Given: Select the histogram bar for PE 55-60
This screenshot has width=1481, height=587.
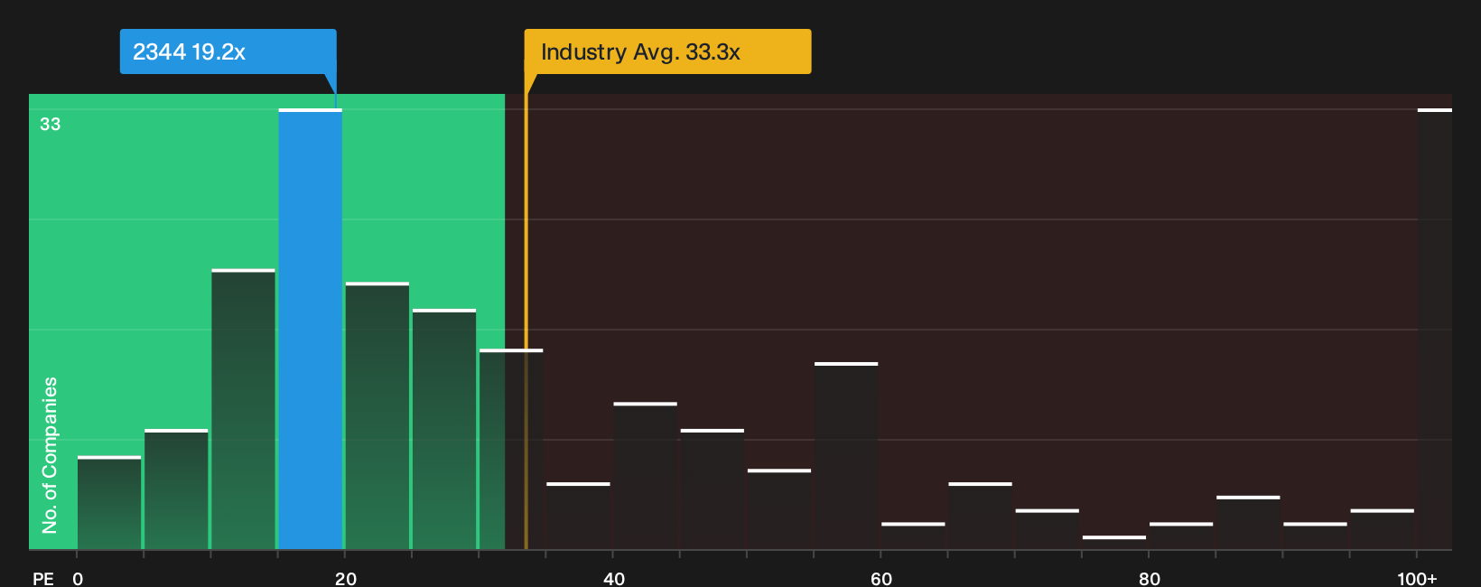Looking at the screenshot, I should click(x=846, y=456).
